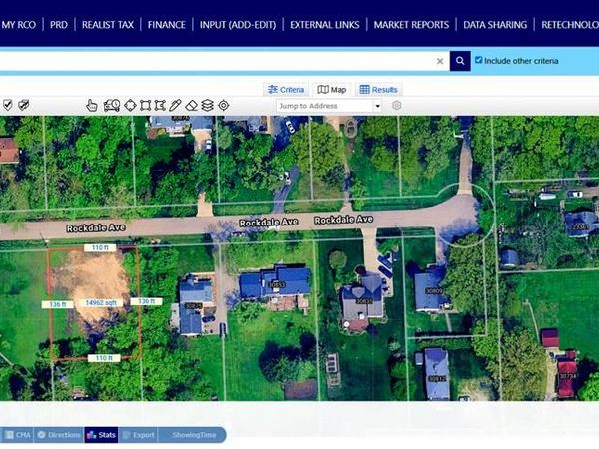Open the REALIST TAX menu

(108, 25)
